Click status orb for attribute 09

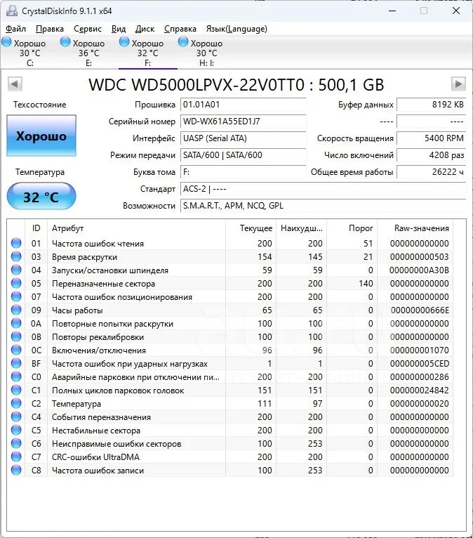16,310
